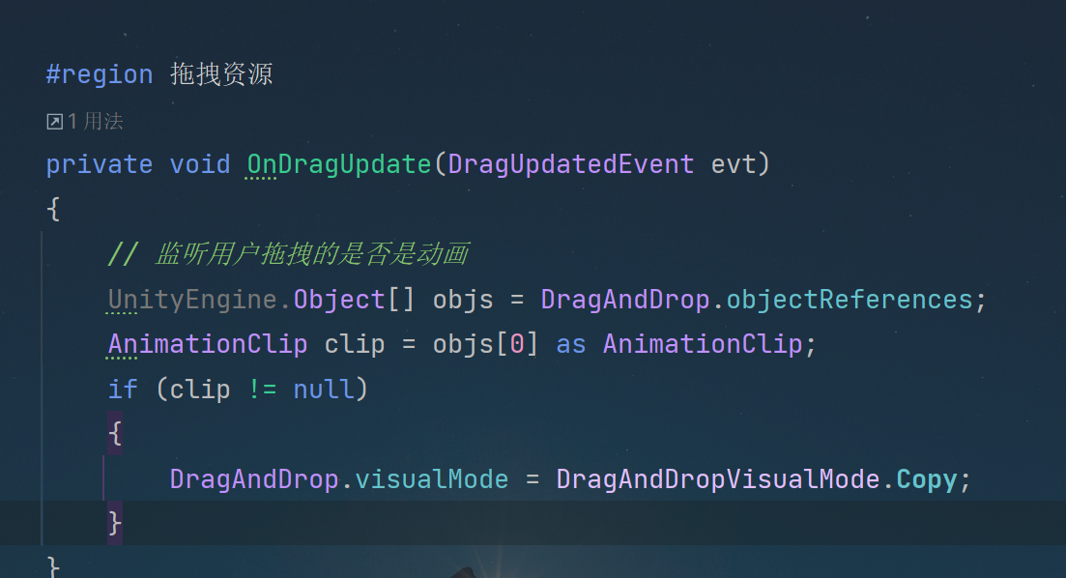Click the index 0 in objs[0]
Image resolution: width=1066 pixels, height=578 pixels.
pos(517,344)
